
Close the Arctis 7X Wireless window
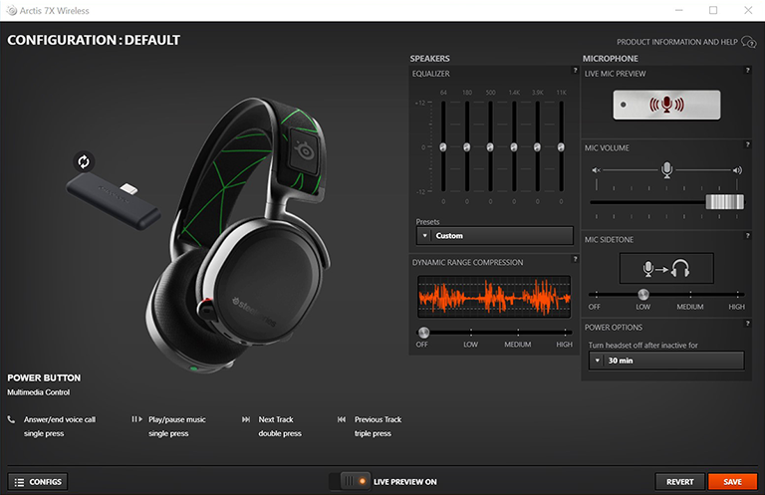(748, 10)
